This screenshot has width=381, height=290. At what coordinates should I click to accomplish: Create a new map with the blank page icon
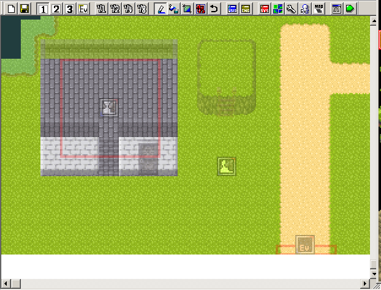[11, 9]
